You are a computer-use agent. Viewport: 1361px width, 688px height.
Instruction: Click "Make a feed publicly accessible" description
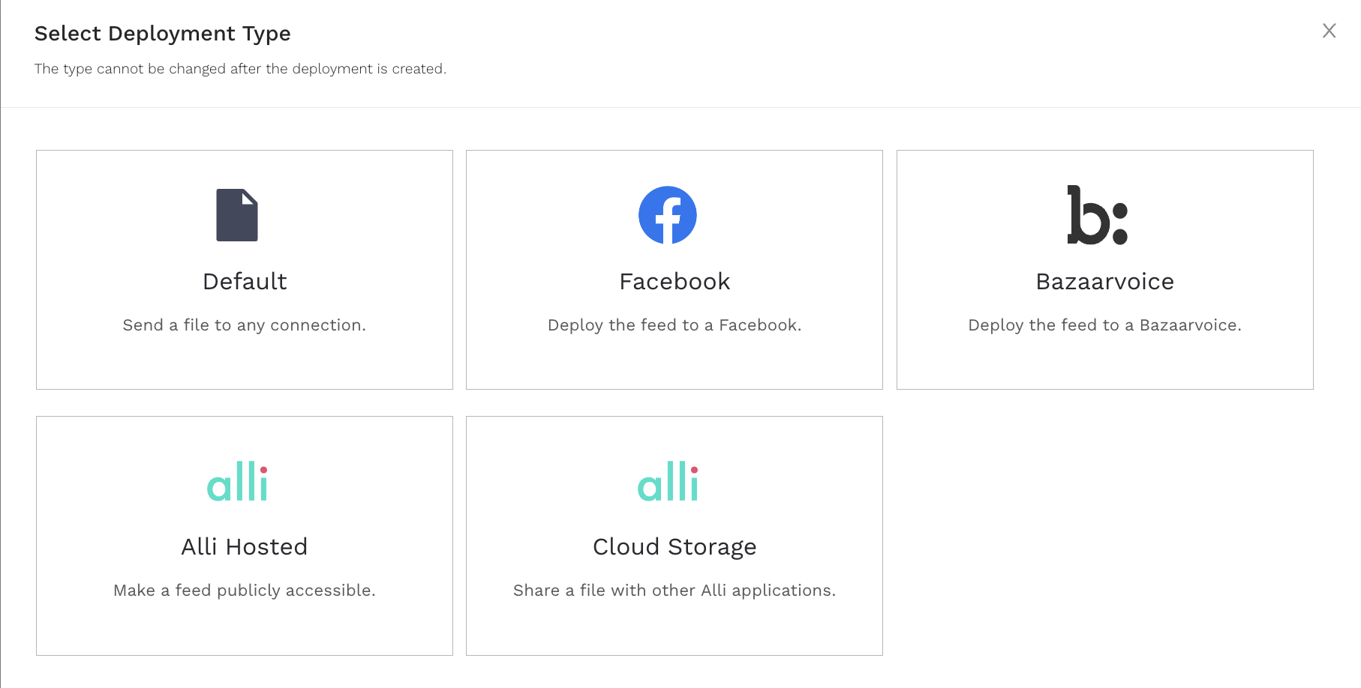tap(245, 591)
